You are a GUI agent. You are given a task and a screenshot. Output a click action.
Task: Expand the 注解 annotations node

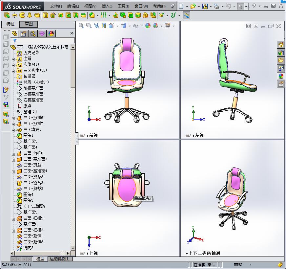click(13, 59)
